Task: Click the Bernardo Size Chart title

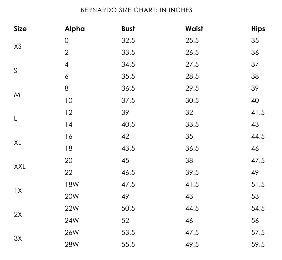Action: point(136,10)
